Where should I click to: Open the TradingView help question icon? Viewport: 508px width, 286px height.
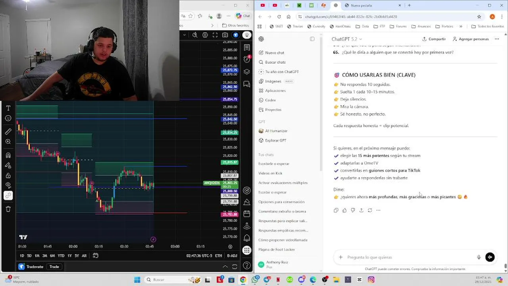247,265
